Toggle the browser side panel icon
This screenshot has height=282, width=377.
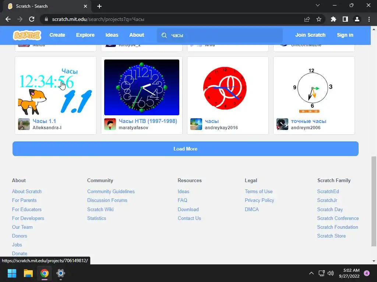pyautogui.click(x=345, y=19)
